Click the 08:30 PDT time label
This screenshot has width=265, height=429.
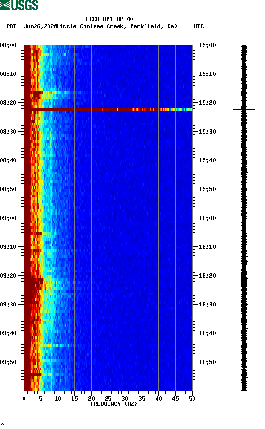(x=8, y=131)
